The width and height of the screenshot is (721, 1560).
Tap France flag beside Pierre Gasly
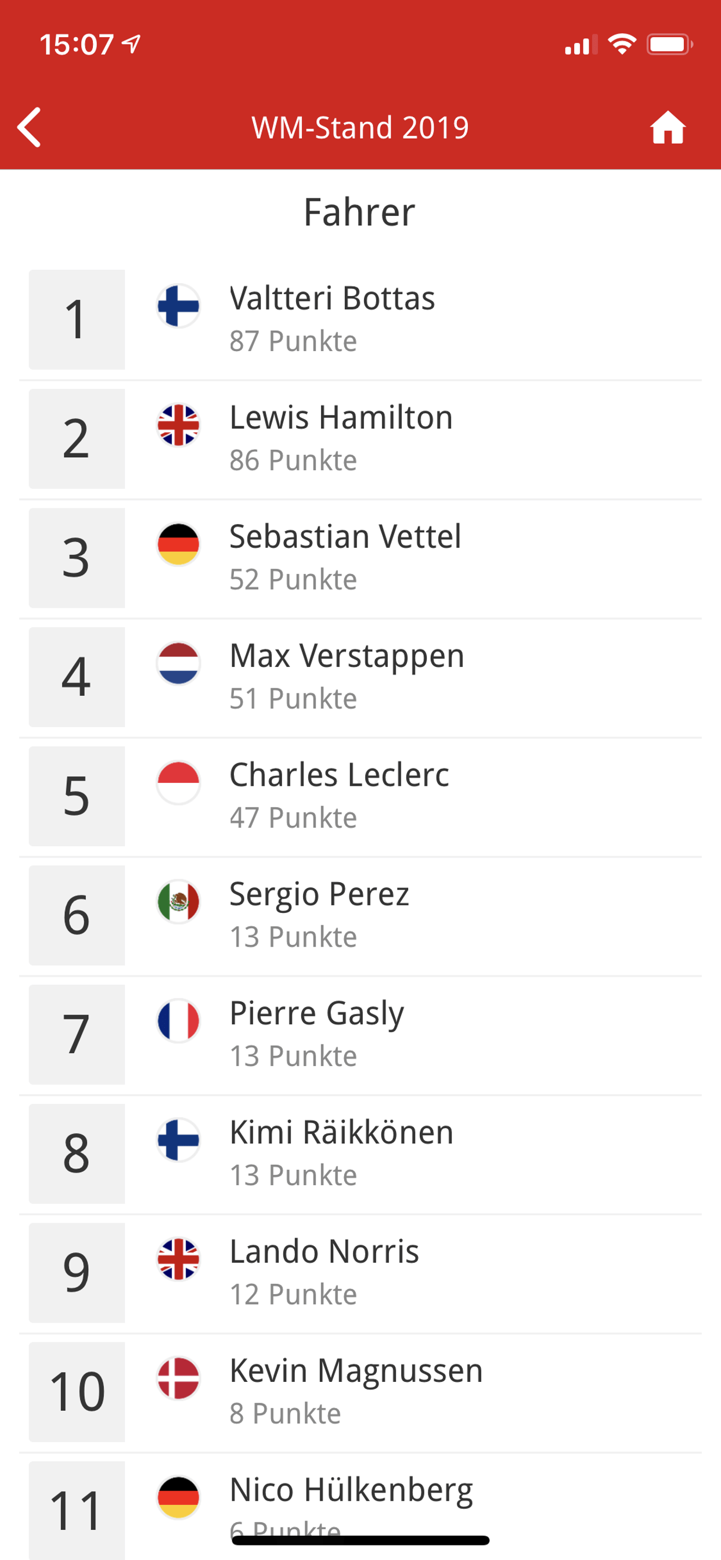pos(178,1021)
